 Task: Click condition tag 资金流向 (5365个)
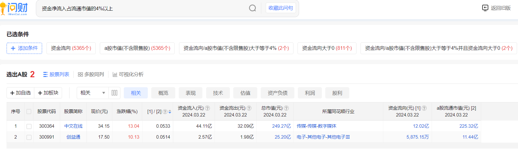(71, 48)
